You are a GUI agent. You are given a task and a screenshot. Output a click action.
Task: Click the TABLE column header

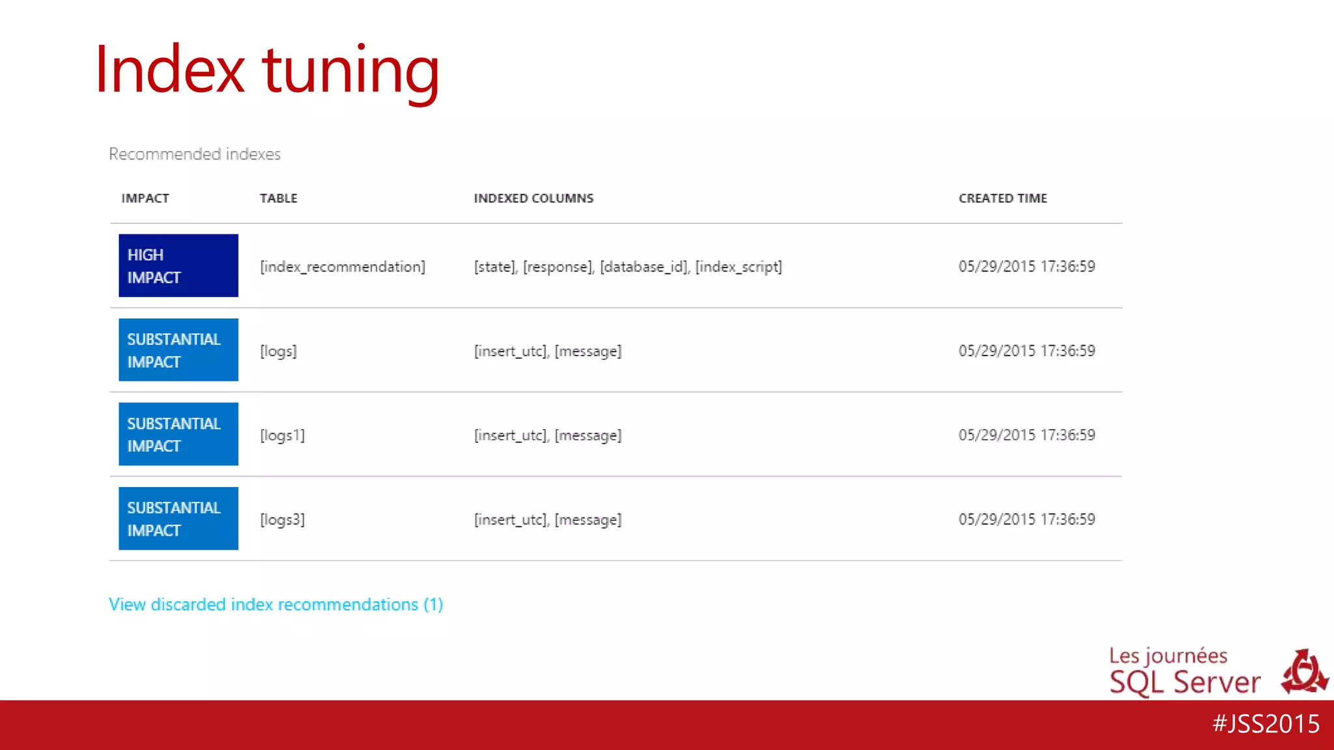tap(279, 199)
